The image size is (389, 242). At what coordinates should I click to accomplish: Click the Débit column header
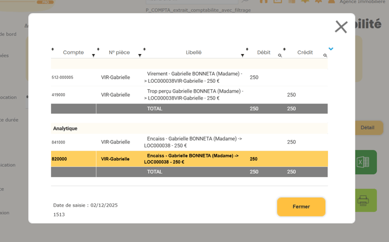click(x=264, y=53)
